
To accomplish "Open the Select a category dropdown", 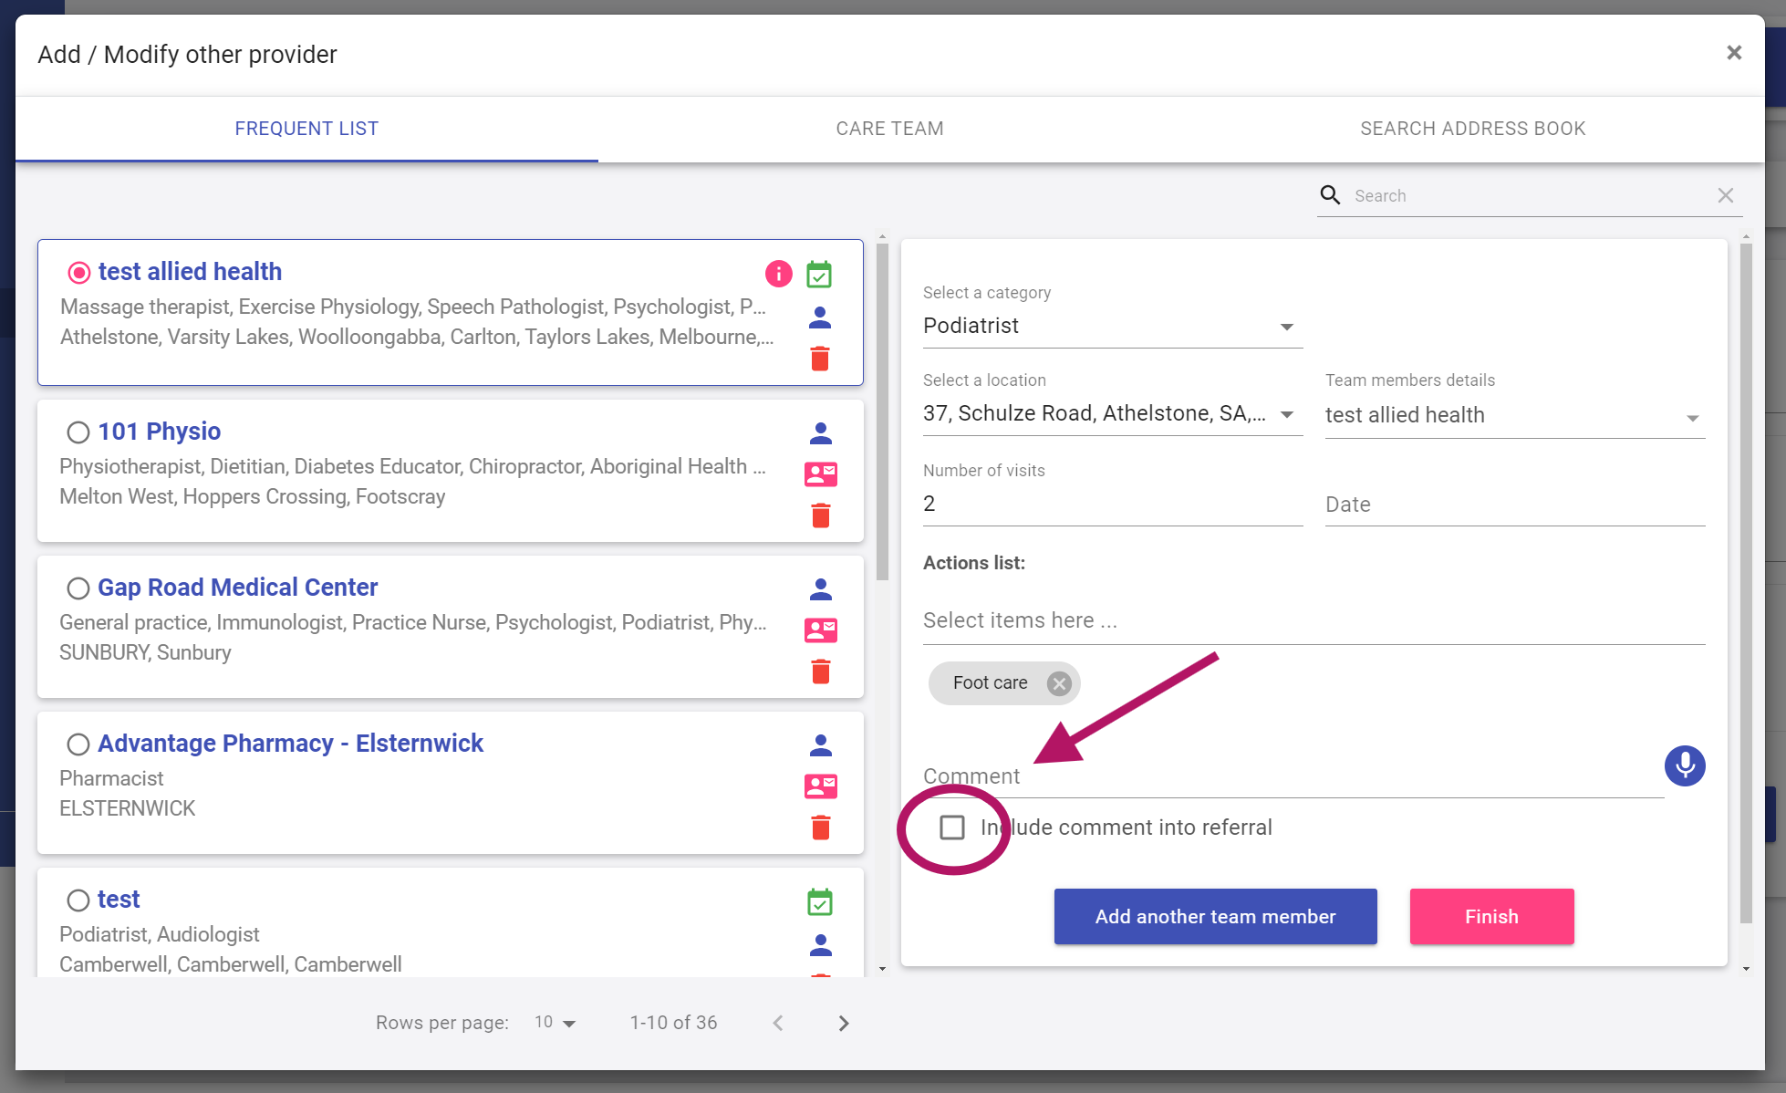I will [x=1112, y=326].
